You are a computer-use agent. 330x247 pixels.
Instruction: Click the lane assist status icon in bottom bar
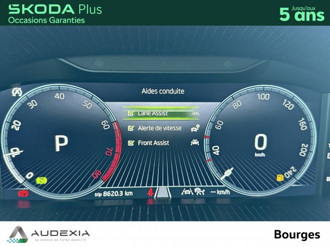[187, 191]
